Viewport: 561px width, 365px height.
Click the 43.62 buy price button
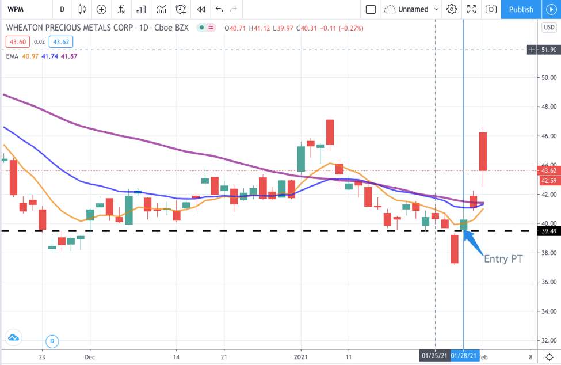pyautogui.click(x=61, y=42)
